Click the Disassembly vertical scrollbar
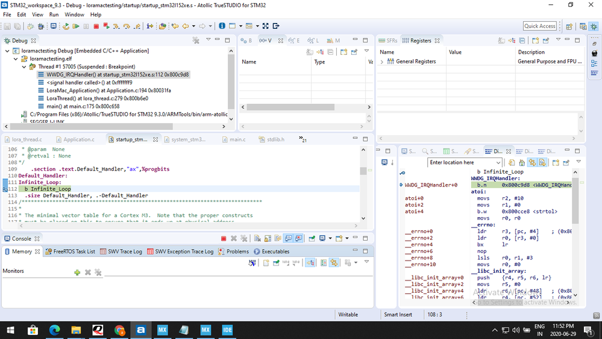This screenshot has height=339, width=602. pyautogui.click(x=575, y=201)
